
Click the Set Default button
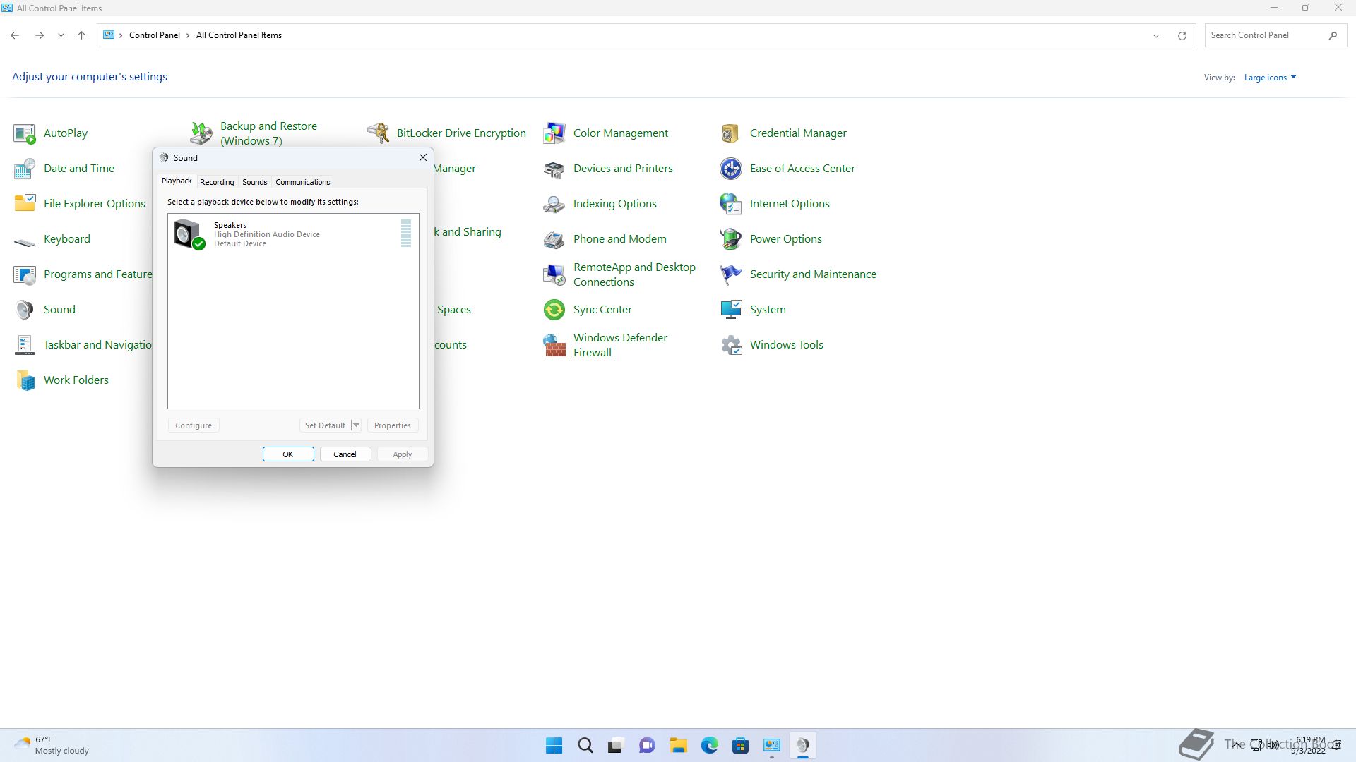325,425
